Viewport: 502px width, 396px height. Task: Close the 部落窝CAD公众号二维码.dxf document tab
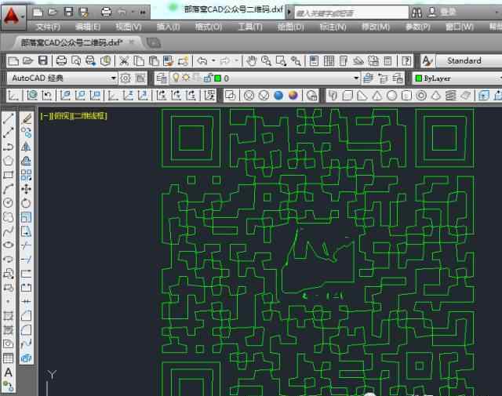point(131,43)
